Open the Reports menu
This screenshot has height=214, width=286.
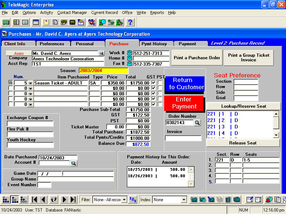click(x=157, y=12)
